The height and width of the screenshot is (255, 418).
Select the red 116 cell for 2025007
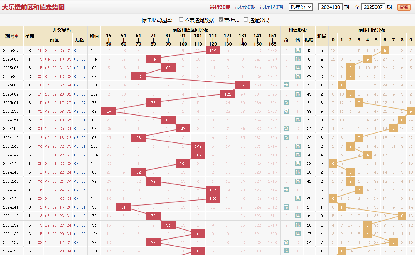point(213,51)
